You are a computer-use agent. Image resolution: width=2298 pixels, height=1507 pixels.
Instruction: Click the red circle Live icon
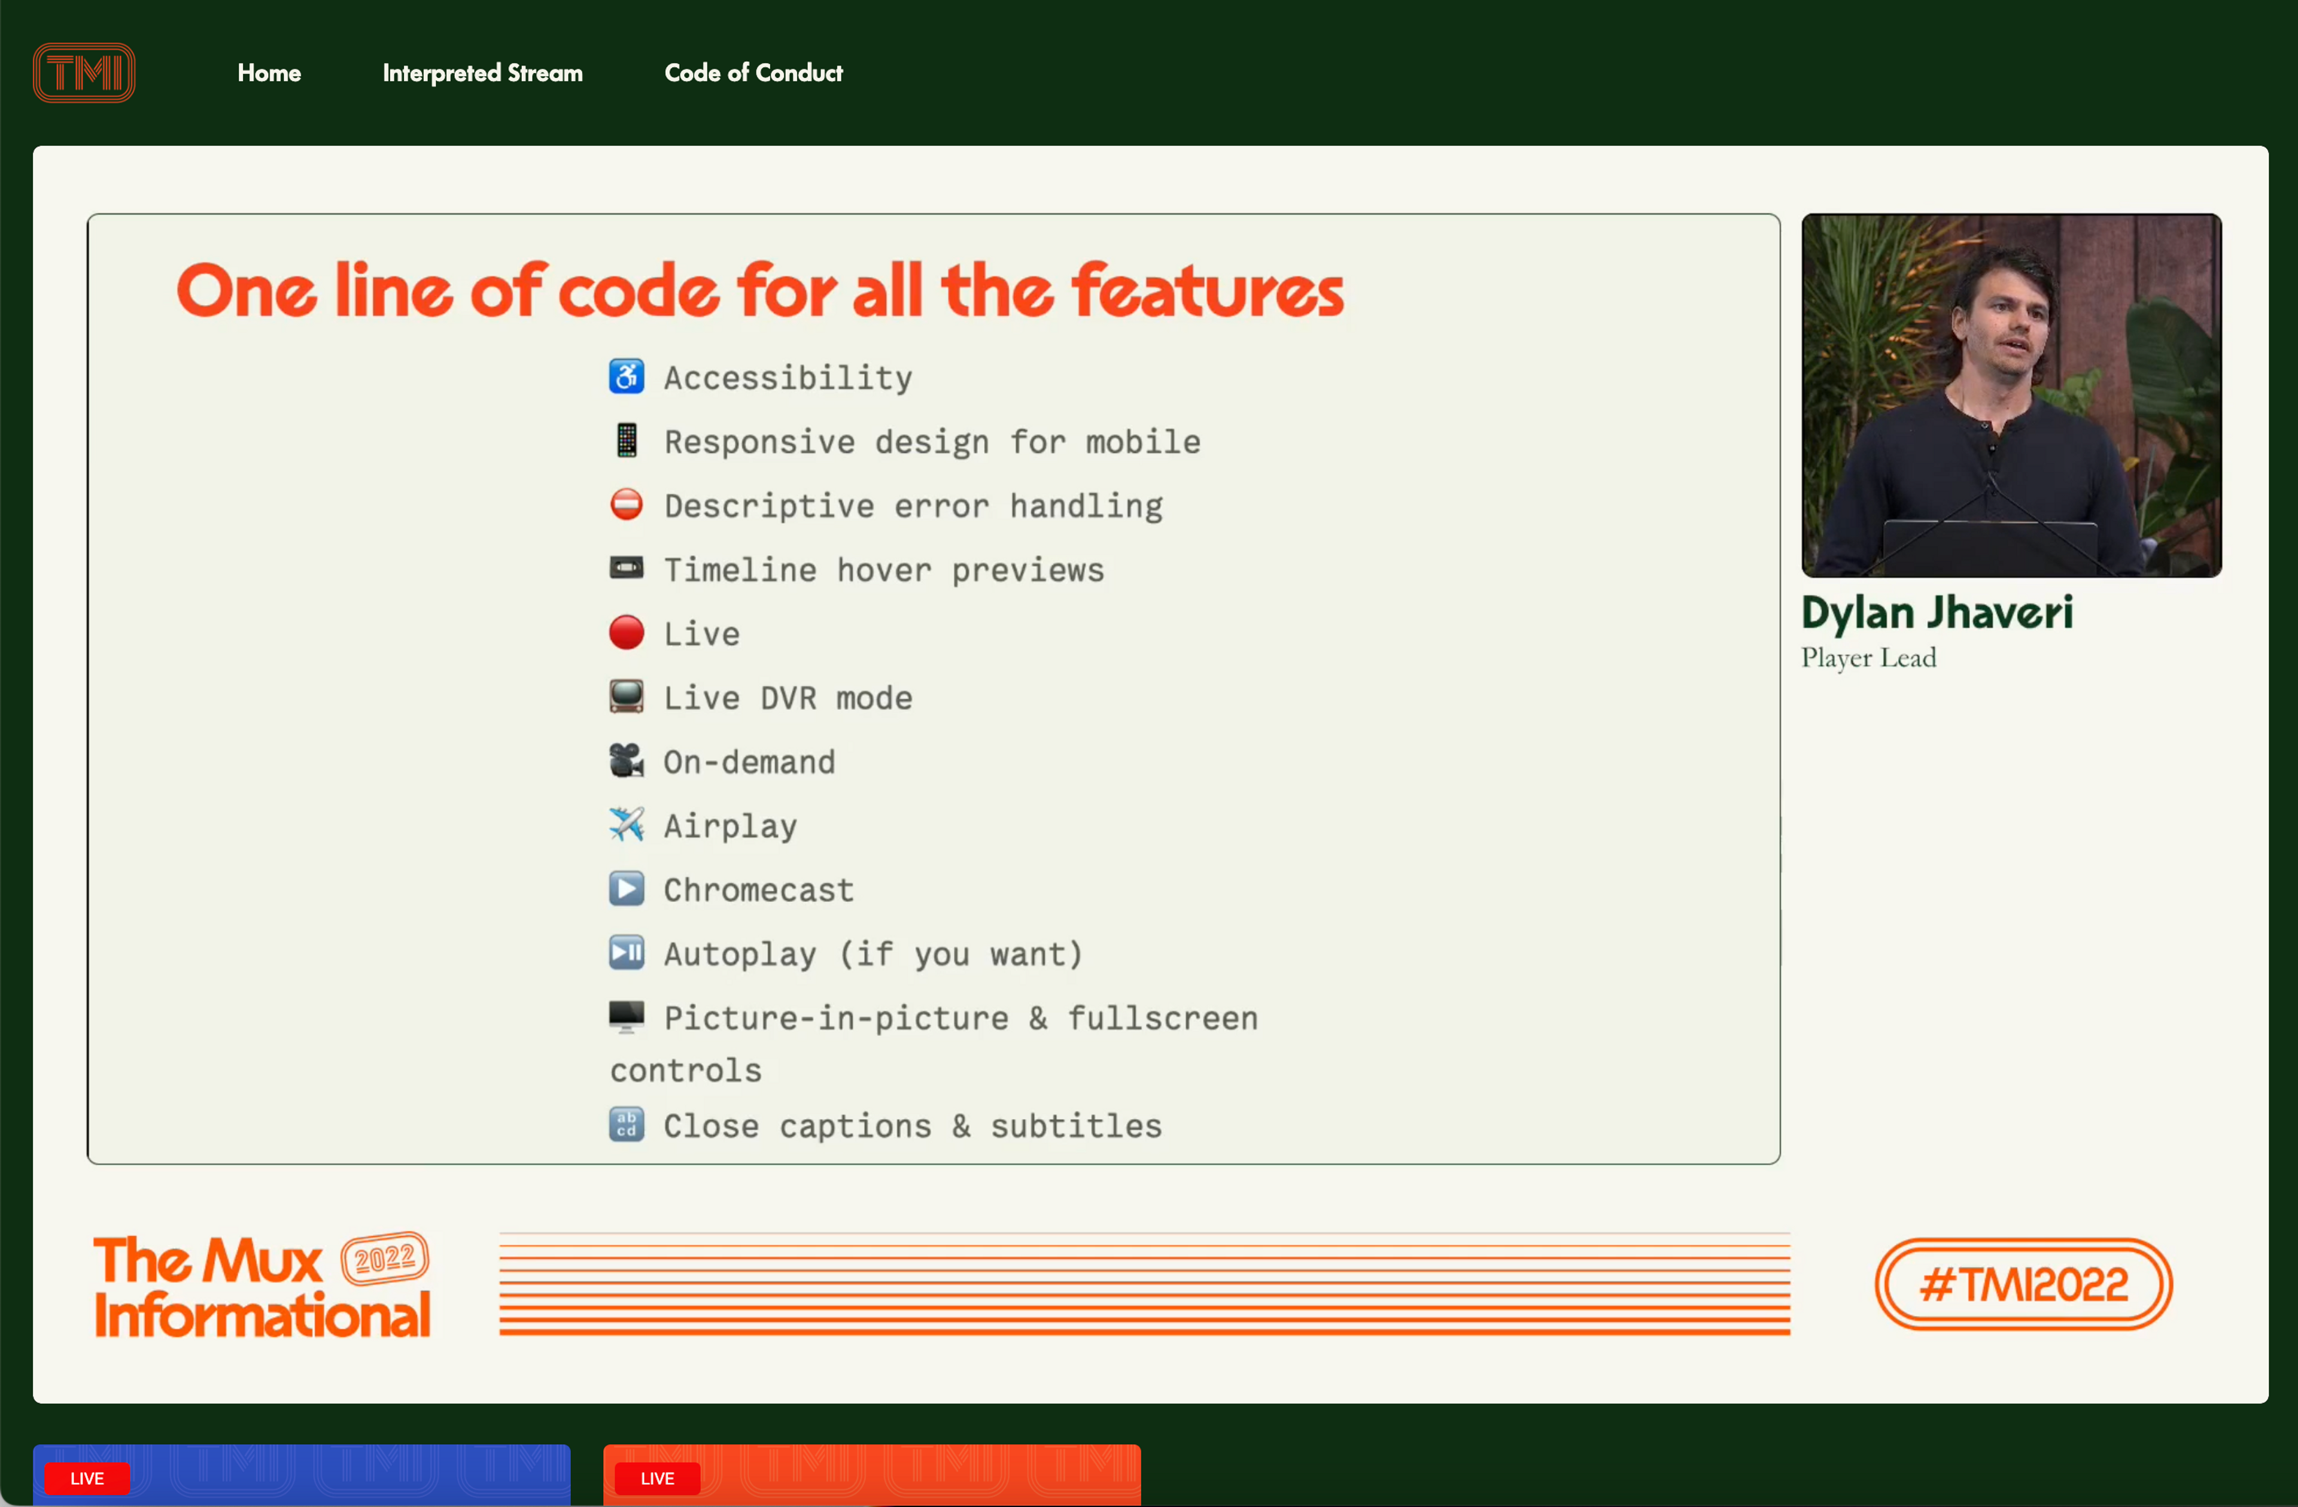(x=627, y=633)
